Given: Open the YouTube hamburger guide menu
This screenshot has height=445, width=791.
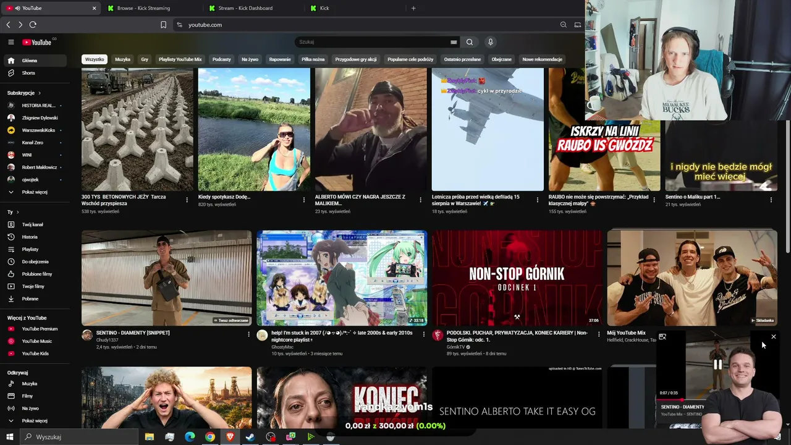Looking at the screenshot, I should [x=11, y=42].
